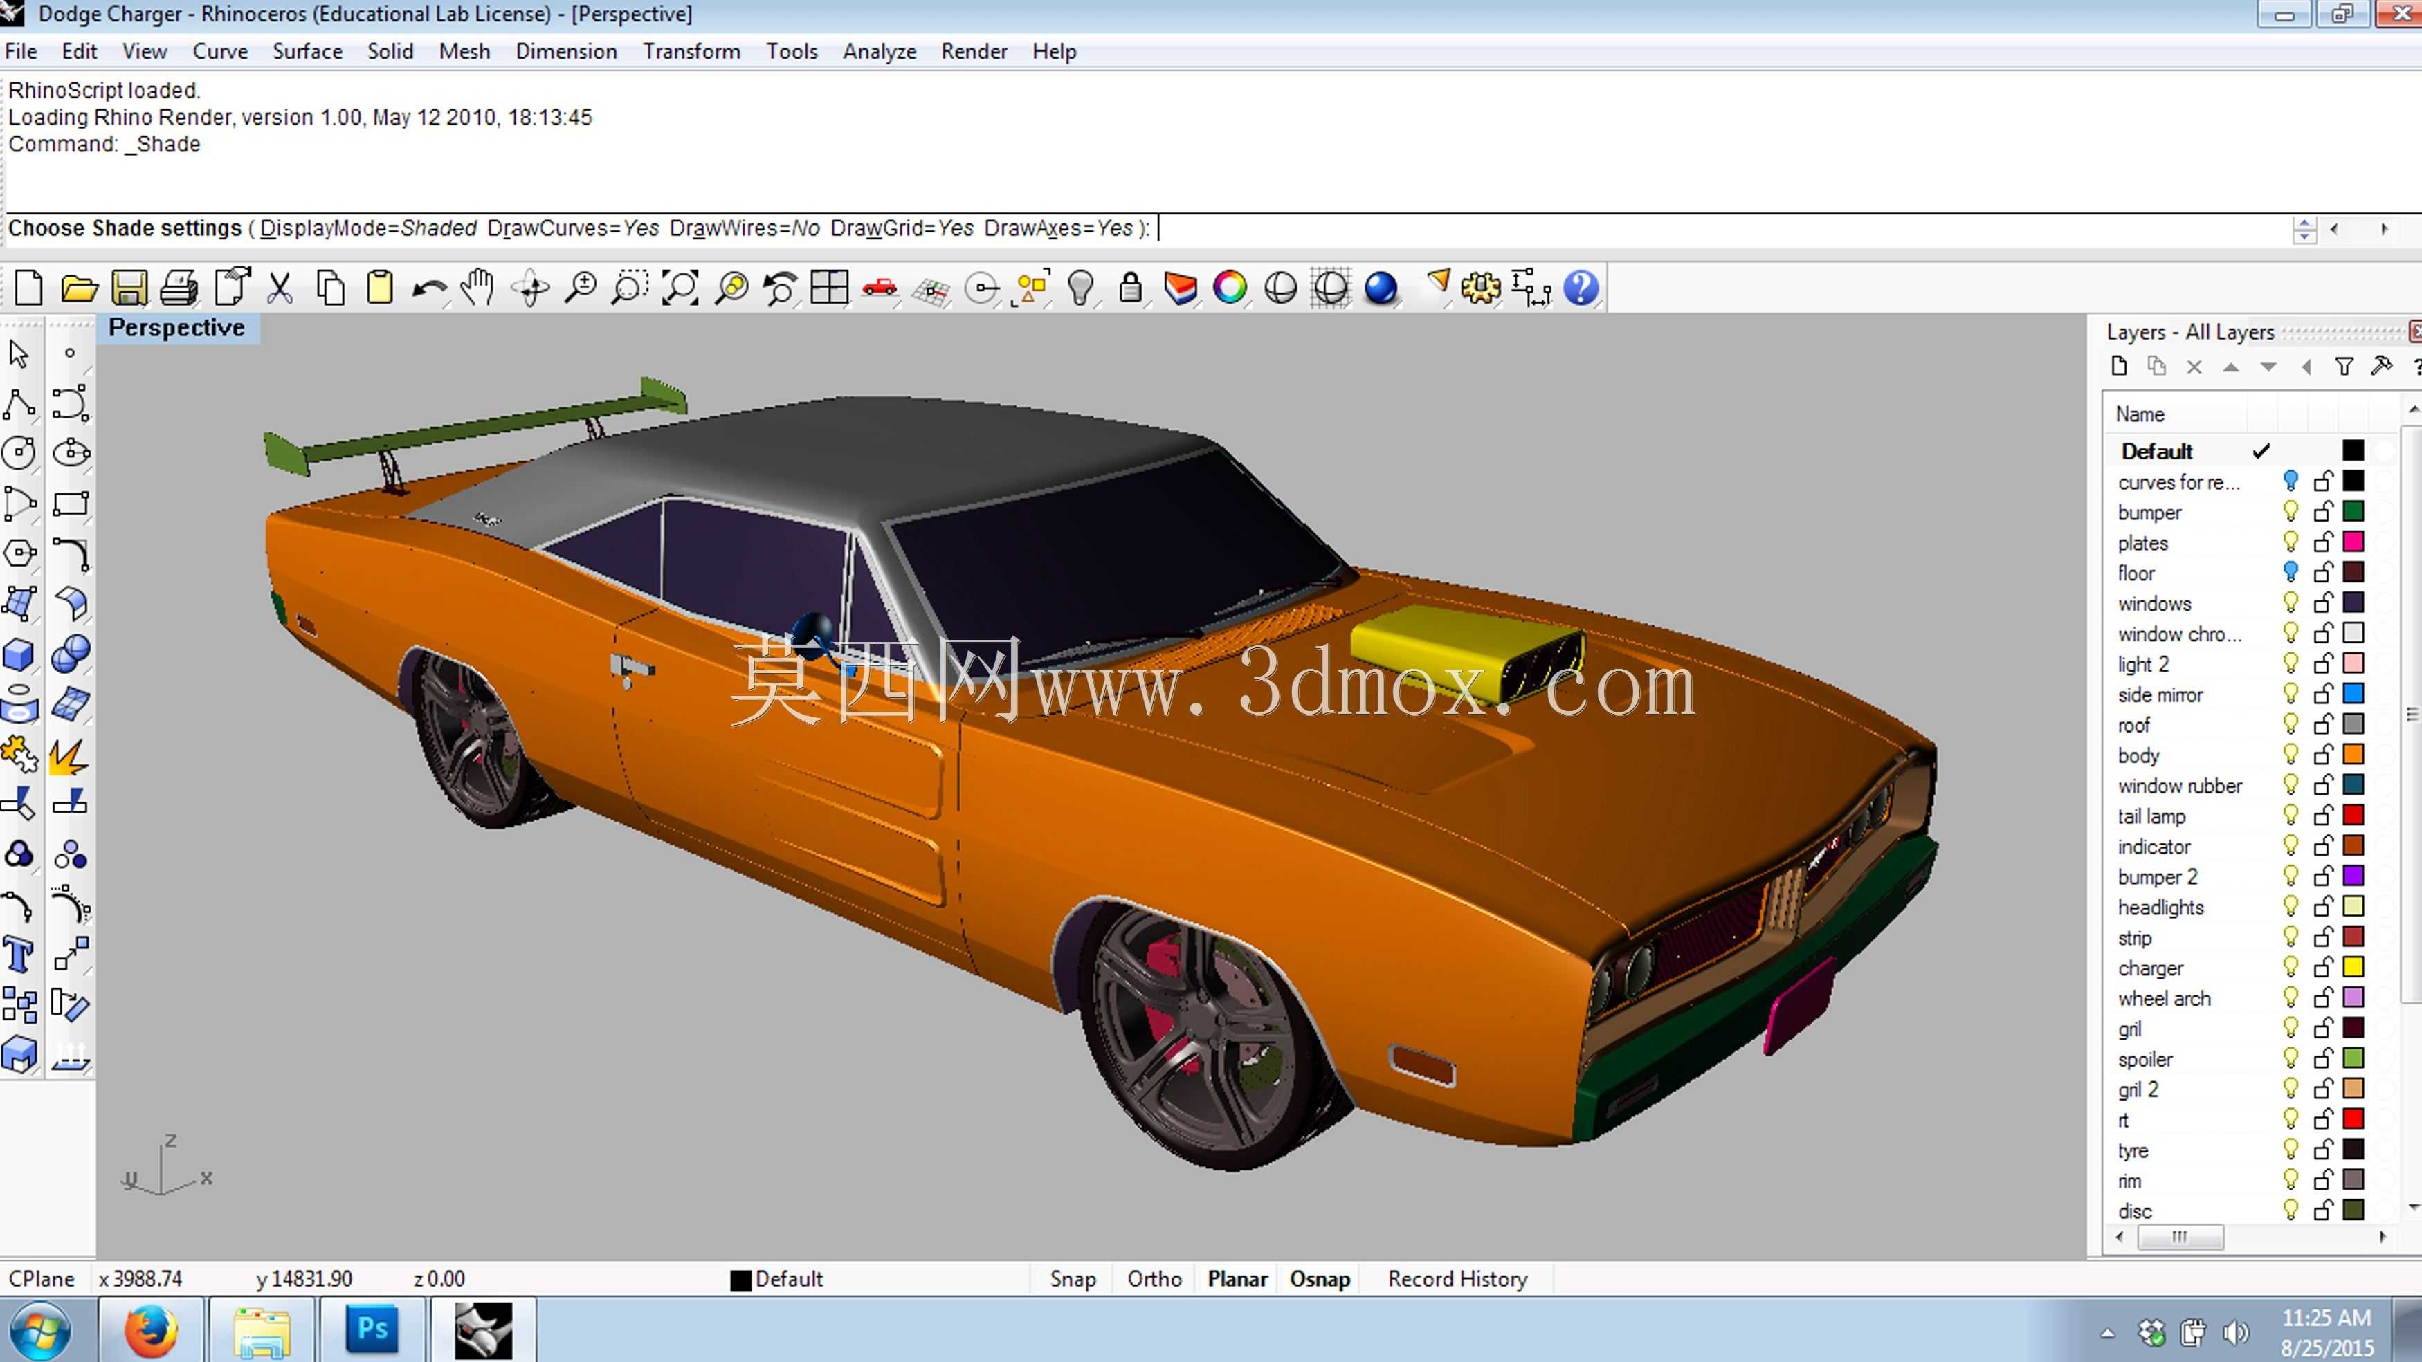Open Options with the gear icon
Screen dimensions: 2422x1362
(x=1481, y=288)
